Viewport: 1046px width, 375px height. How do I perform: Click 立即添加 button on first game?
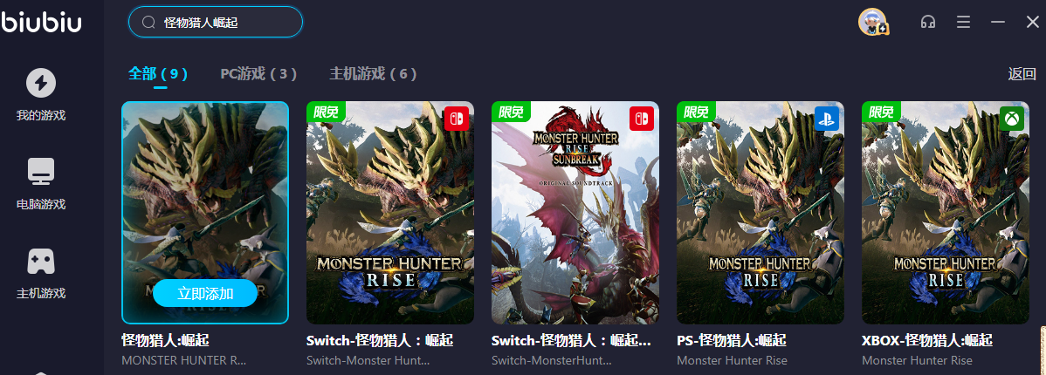point(205,293)
